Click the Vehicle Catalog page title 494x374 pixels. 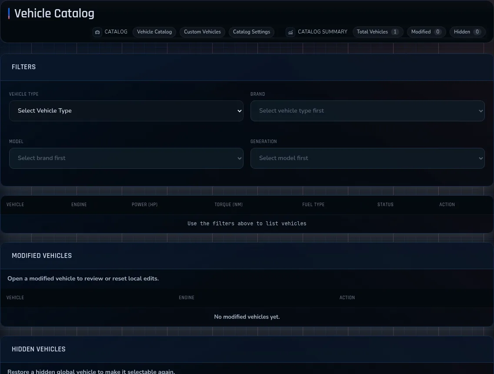[x=54, y=13]
